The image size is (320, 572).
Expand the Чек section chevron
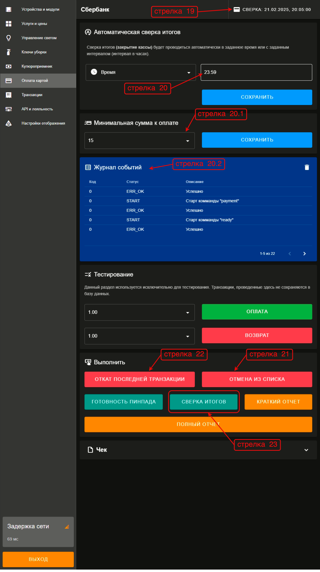click(306, 450)
